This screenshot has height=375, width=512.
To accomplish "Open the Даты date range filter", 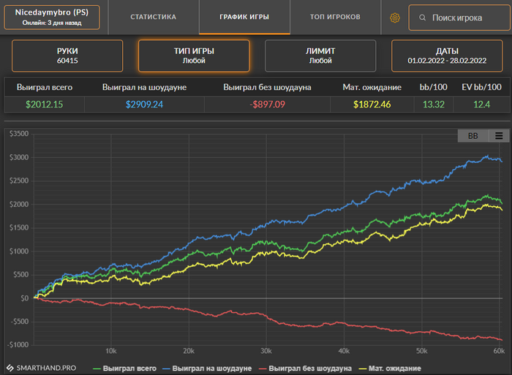I will [447, 56].
